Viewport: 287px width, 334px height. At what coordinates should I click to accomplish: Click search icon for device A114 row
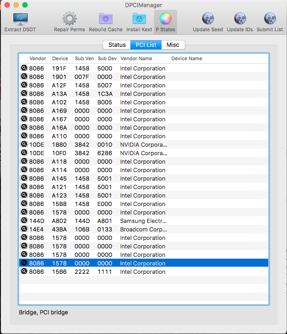[24, 169]
